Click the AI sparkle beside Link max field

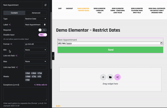click(17, 67)
